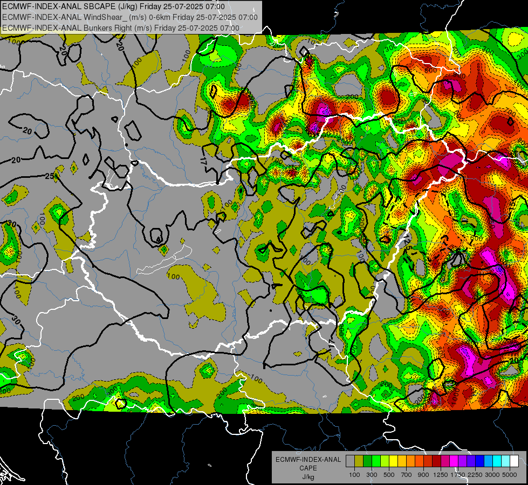Viewport: 528px width, 485px height.
Task: Click the Bunkers Right title line
Action: click(121, 28)
